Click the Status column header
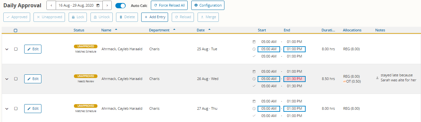This screenshot has height=122, width=421. pos(79,30)
